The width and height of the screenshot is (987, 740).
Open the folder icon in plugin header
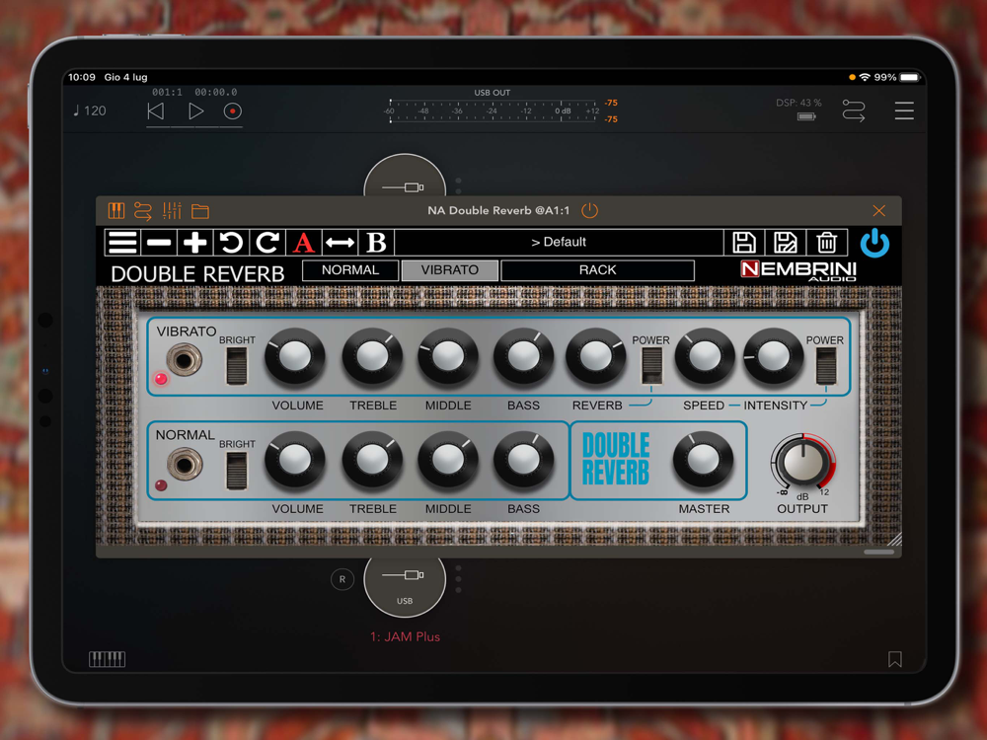pyautogui.click(x=200, y=211)
